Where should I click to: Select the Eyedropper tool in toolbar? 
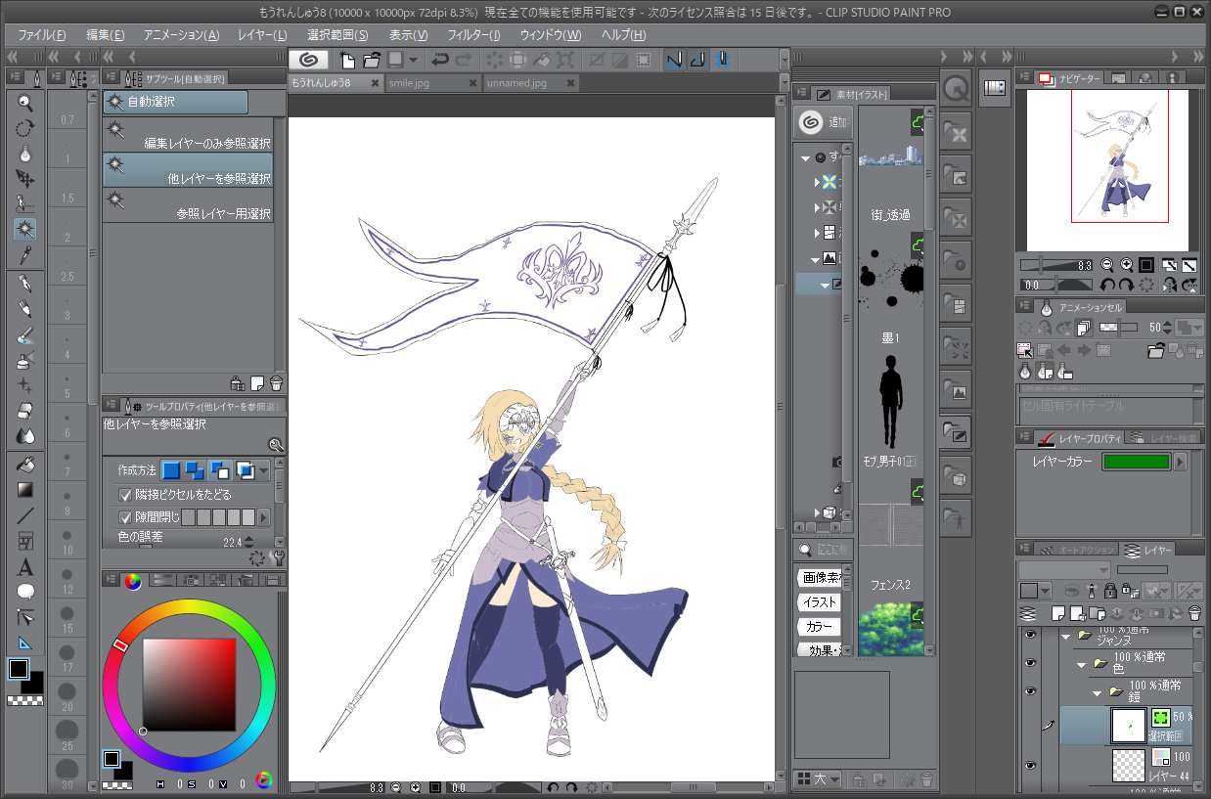(x=25, y=255)
